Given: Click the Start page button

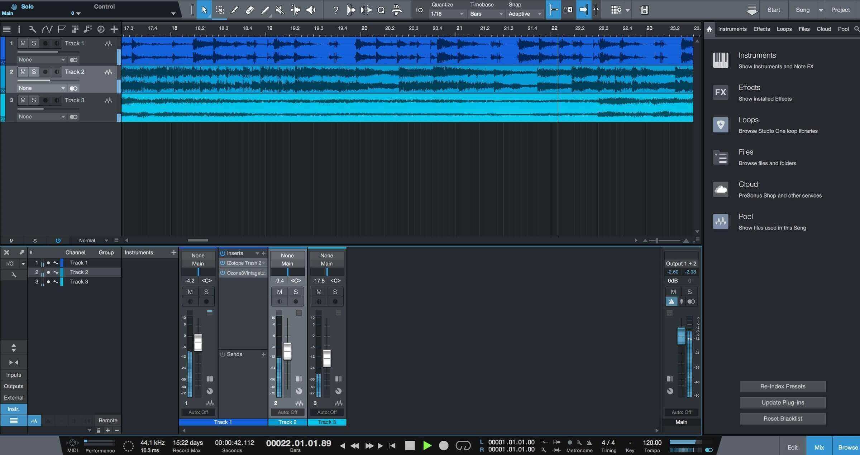Looking at the screenshot, I should click(774, 10).
